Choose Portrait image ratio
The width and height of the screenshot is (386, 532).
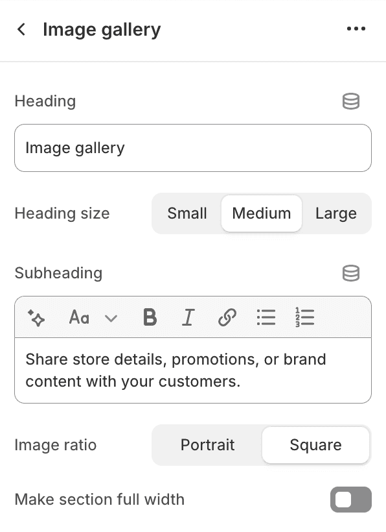[207, 445]
